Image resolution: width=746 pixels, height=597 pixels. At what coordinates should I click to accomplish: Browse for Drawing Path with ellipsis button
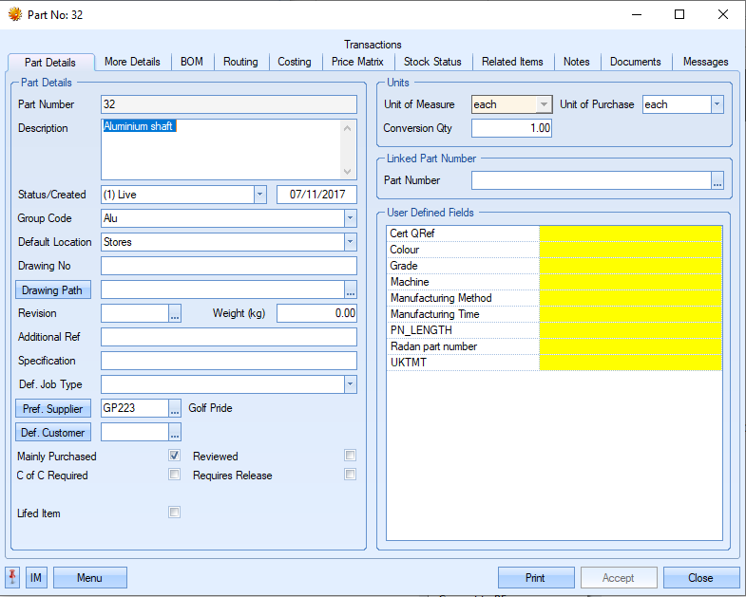[x=351, y=289]
